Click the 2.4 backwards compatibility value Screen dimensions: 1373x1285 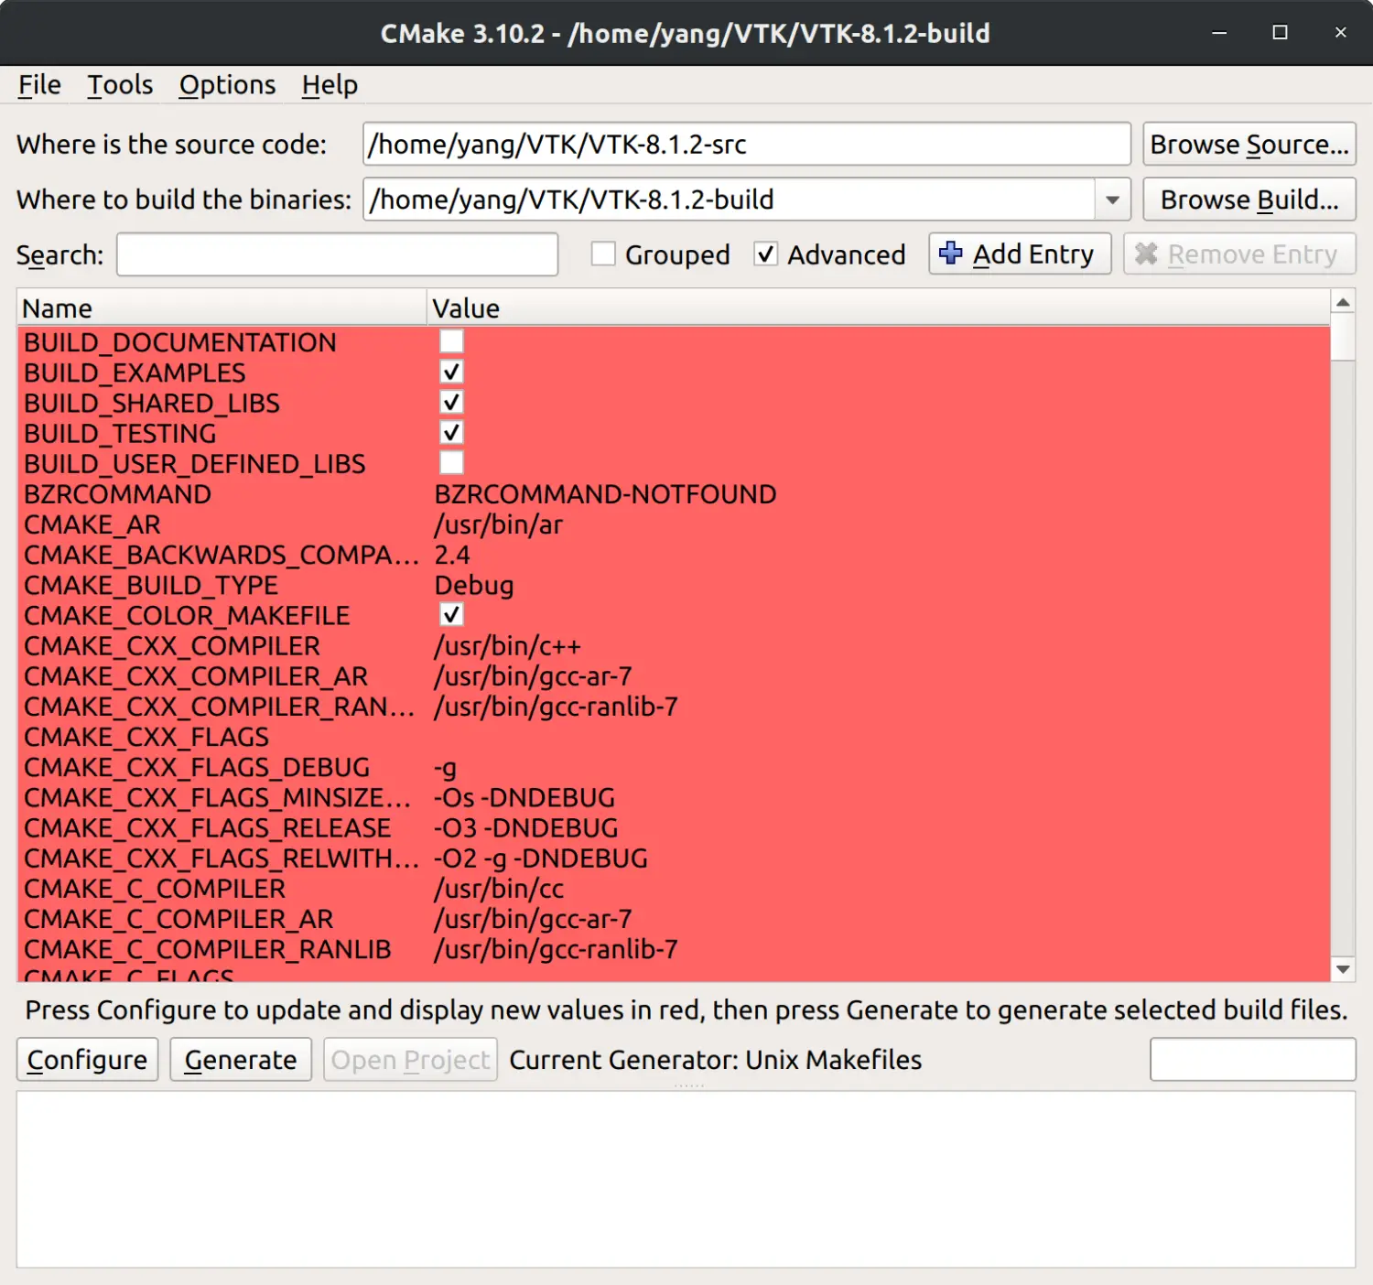coord(451,555)
